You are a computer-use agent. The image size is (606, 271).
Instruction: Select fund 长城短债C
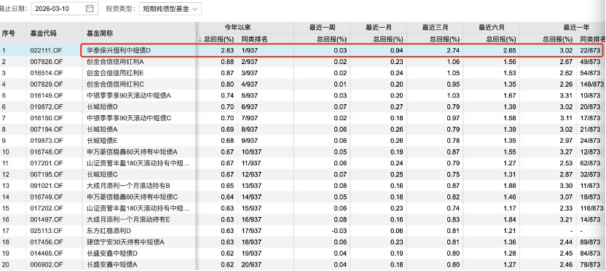click(102, 174)
